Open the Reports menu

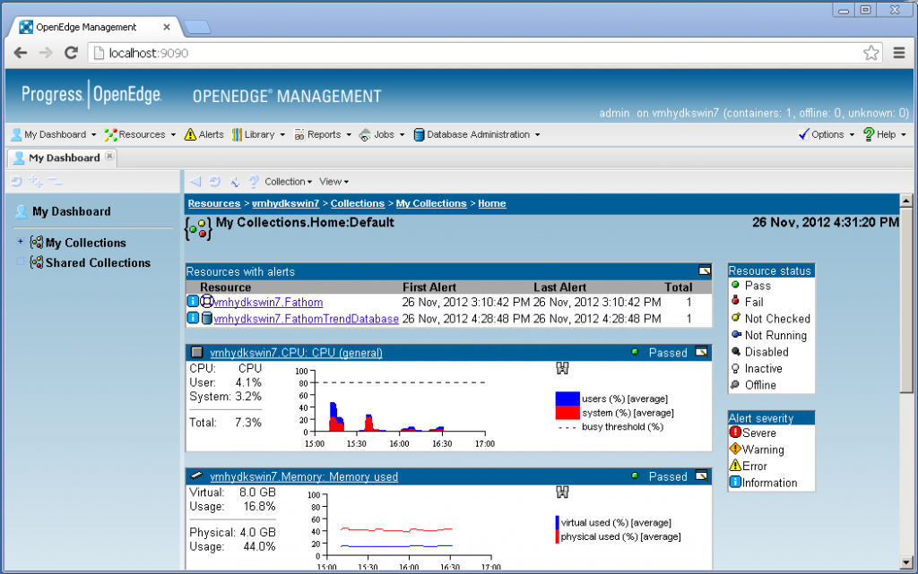[323, 134]
